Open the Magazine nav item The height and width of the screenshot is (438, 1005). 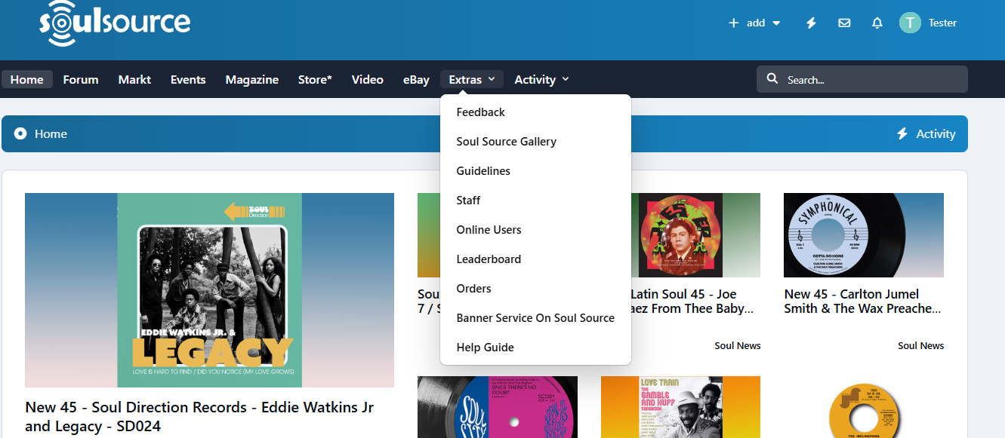coord(252,79)
